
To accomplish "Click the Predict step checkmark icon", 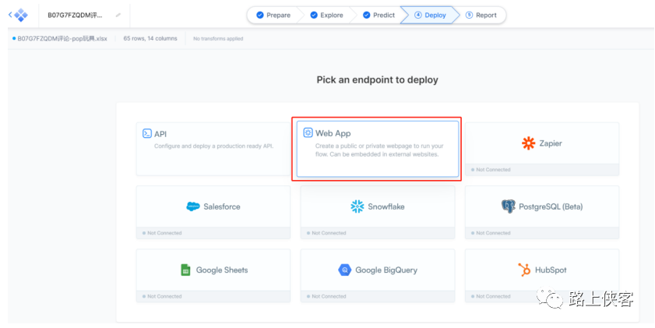I will (x=366, y=15).
